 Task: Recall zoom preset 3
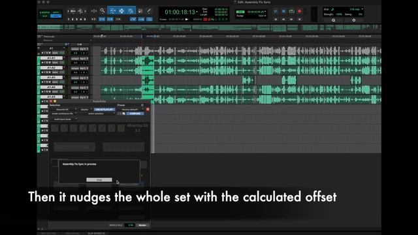coord(77,19)
